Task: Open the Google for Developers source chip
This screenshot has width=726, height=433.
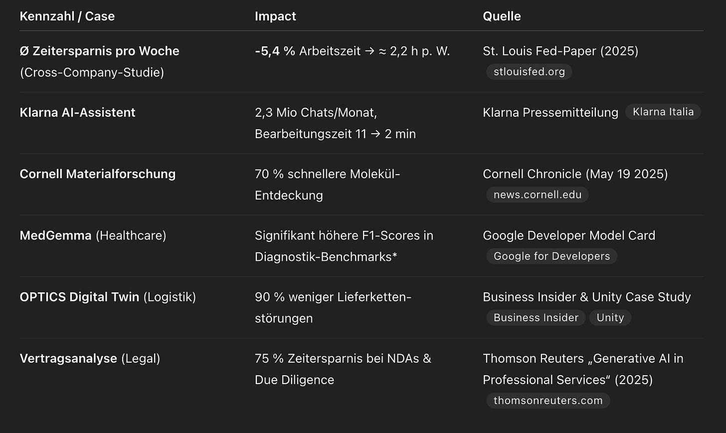Action: click(551, 256)
